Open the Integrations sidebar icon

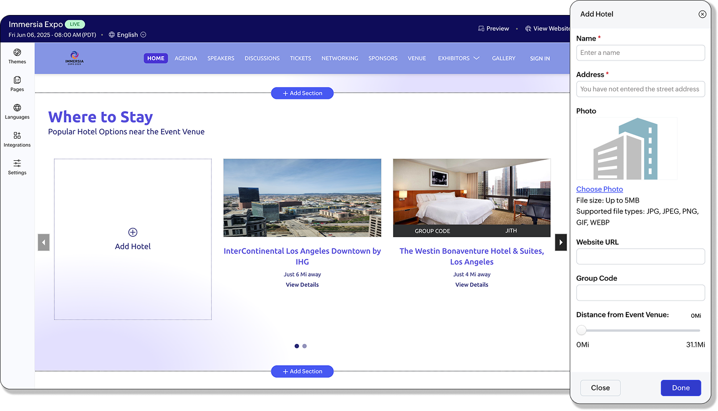pyautogui.click(x=17, y=136)
